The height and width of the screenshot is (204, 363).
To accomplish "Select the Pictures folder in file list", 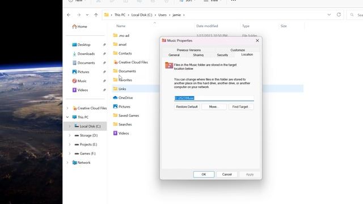I will pyautogui.click(x=121, y=107).
